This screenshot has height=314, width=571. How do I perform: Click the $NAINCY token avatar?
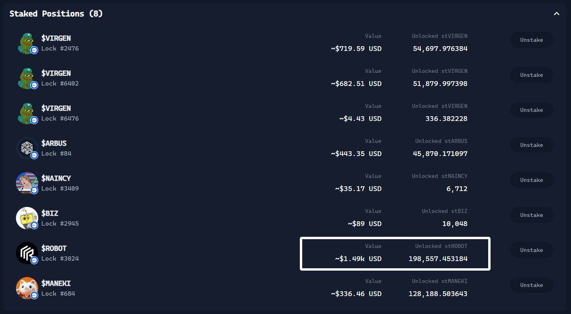(27, 183)
